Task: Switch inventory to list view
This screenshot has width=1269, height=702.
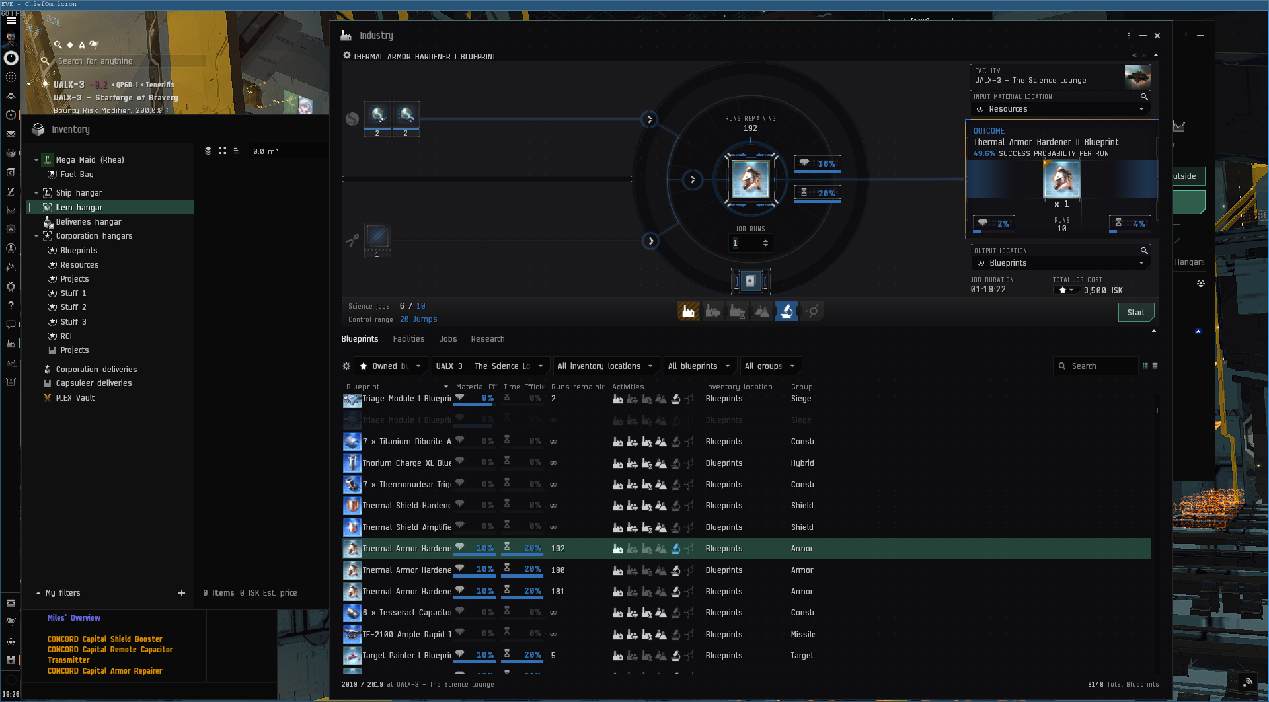Action: (236, 151)
